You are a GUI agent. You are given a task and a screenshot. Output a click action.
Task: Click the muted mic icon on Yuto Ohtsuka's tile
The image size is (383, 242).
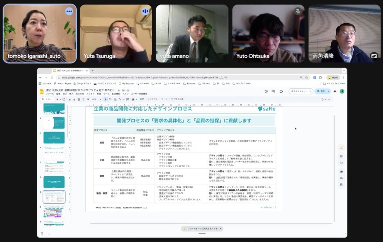click(x=297, y=11)
